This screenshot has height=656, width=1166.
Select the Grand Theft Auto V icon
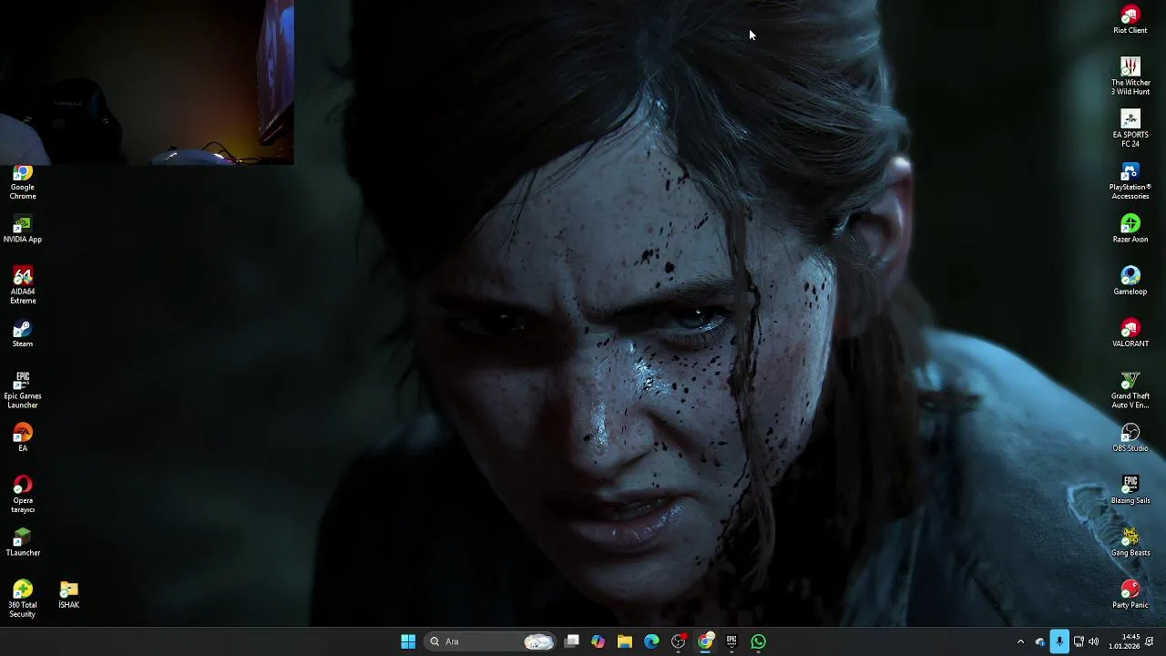1130,389
